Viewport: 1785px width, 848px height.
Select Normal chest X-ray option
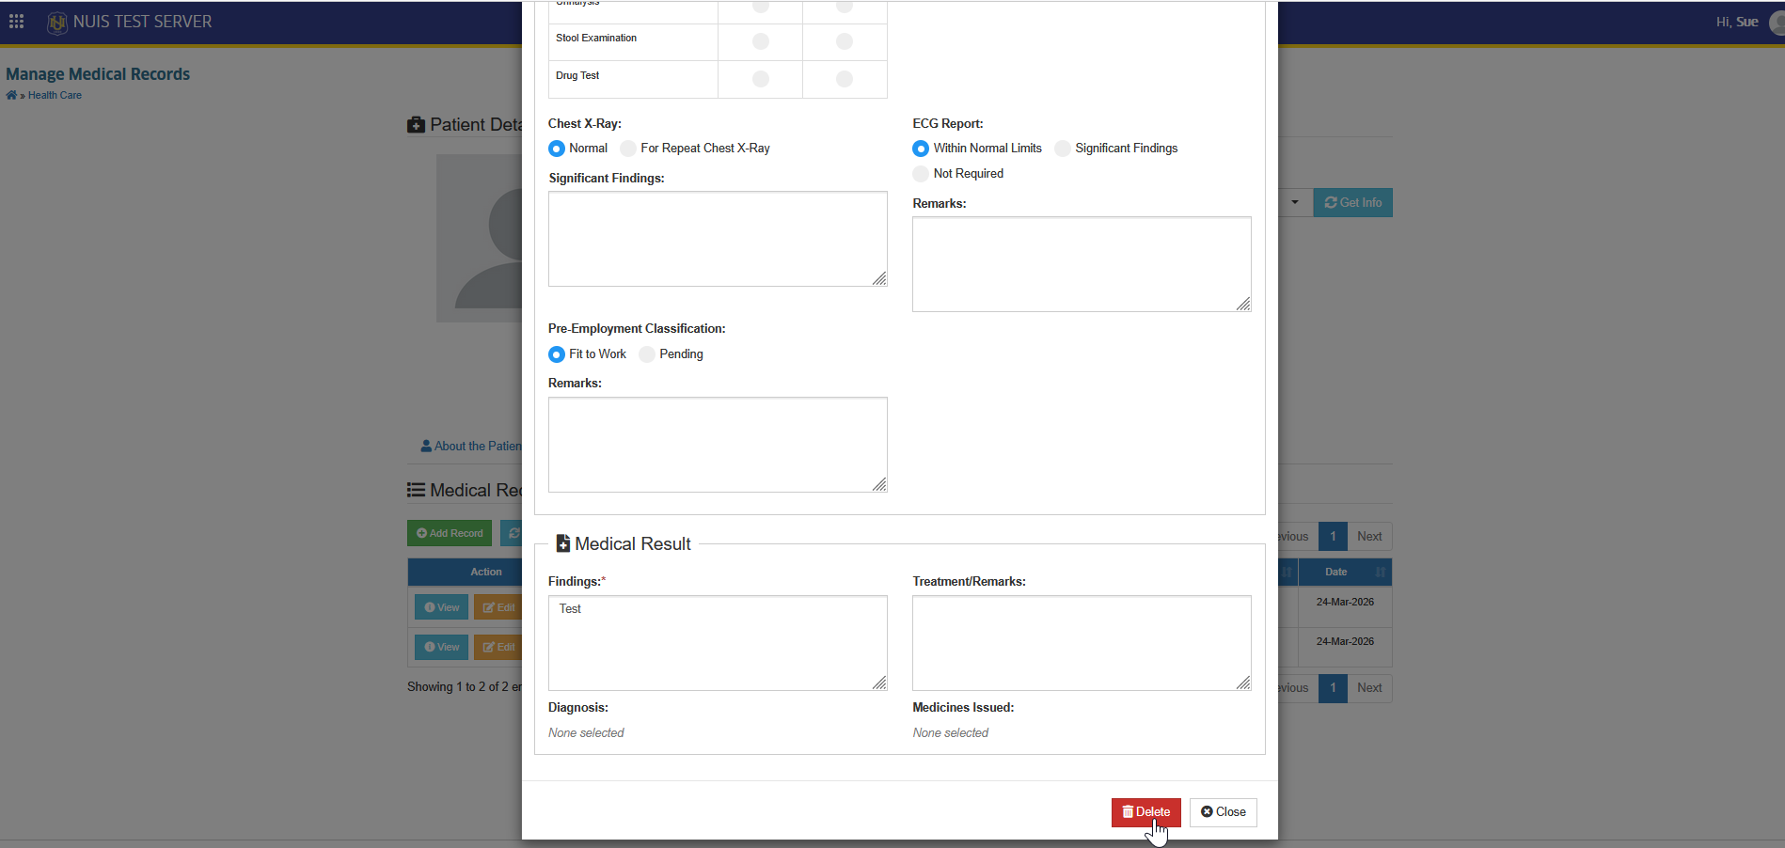(557, 149)
